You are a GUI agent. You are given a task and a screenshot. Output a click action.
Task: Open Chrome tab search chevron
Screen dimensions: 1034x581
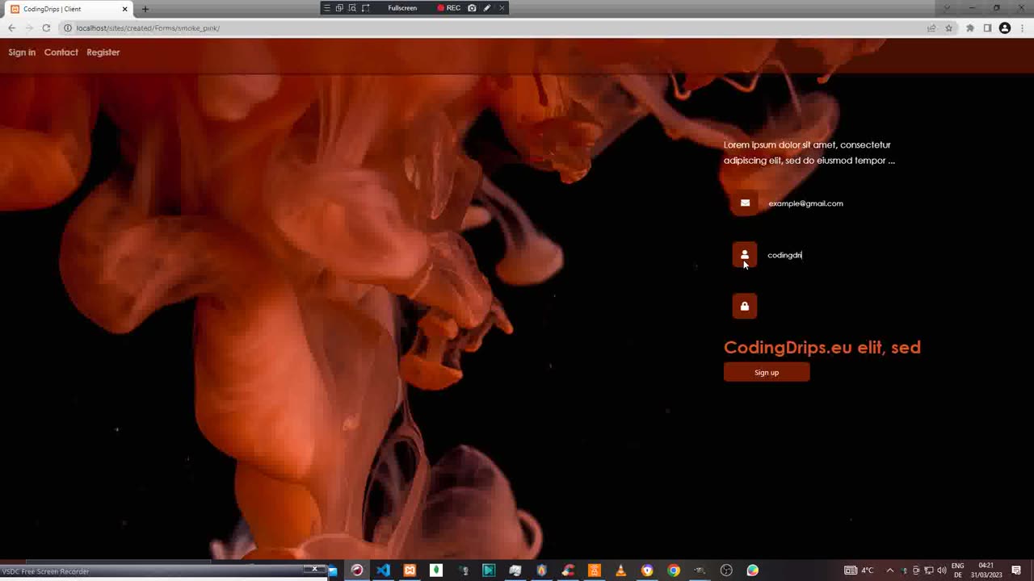pos(947,8)
